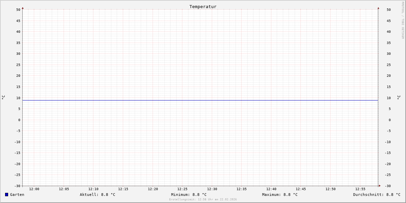This screenshot has width=406, height=203.
Task: Click the left-axis "-10" tick label
Action: [17, 142]
